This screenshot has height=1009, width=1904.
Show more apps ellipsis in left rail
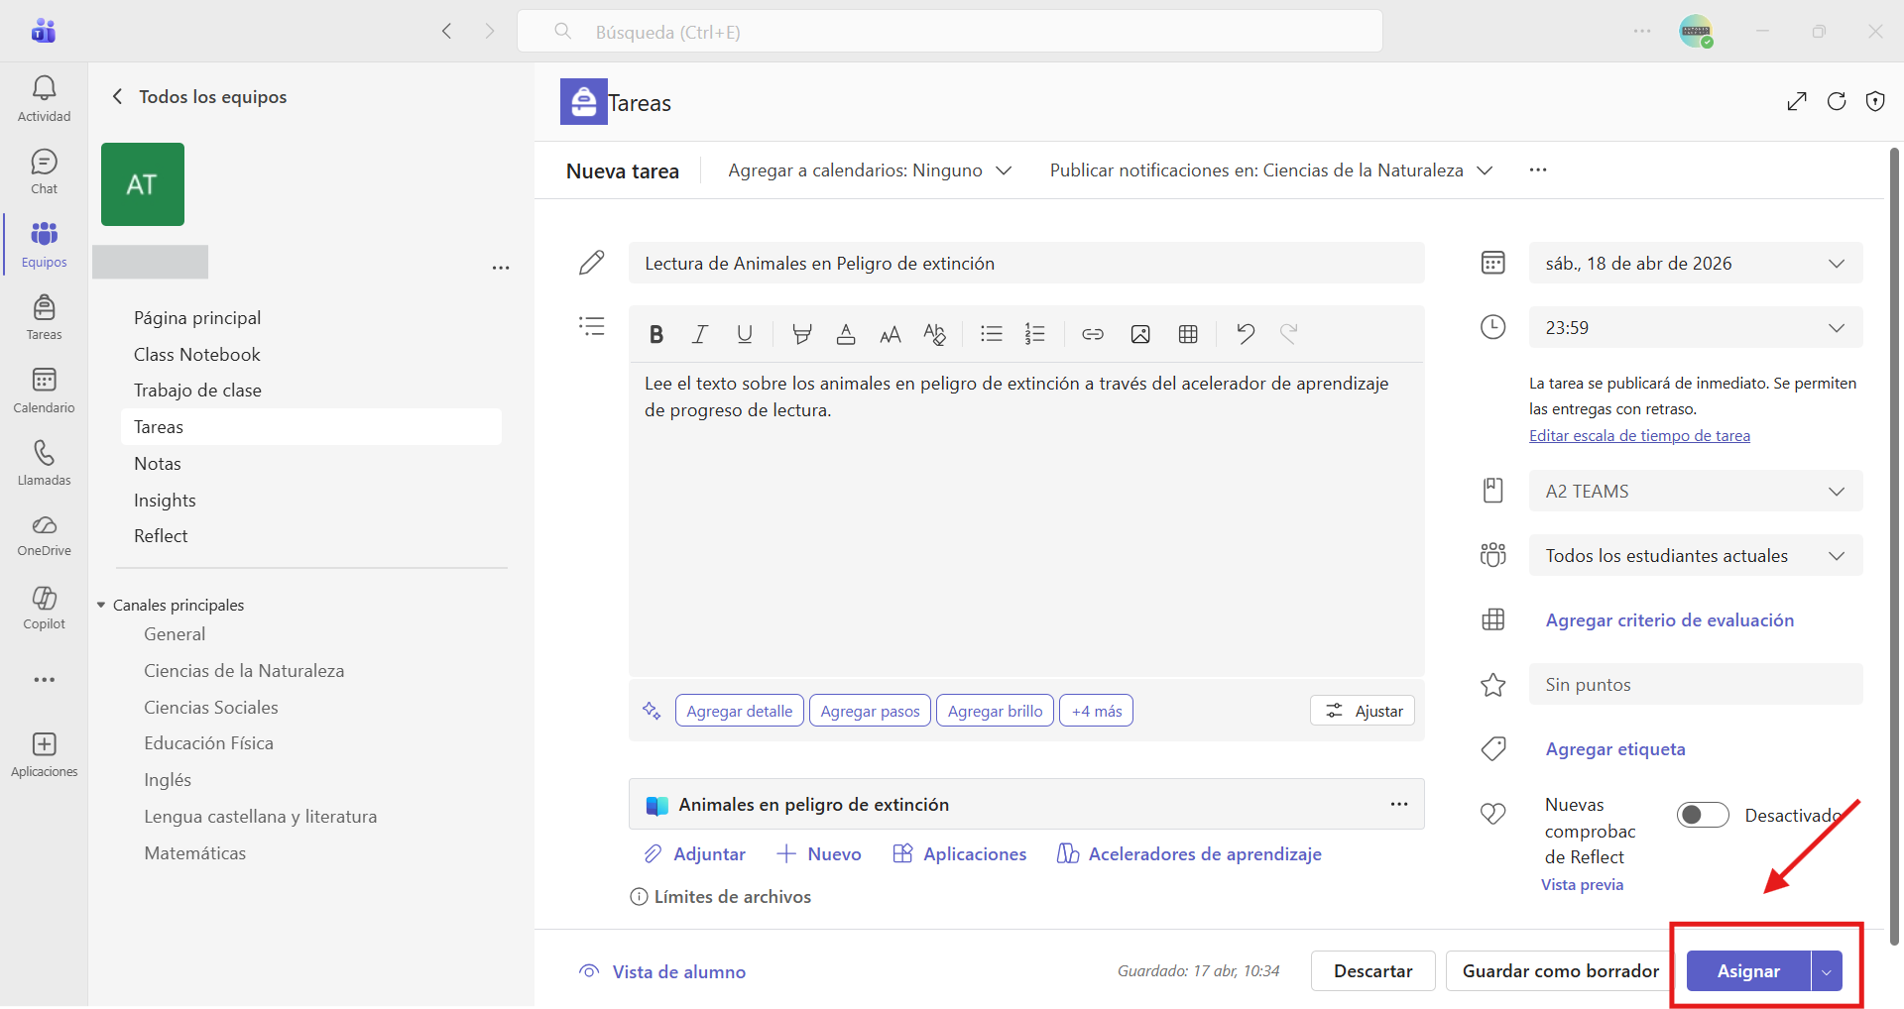pos(44,680)
